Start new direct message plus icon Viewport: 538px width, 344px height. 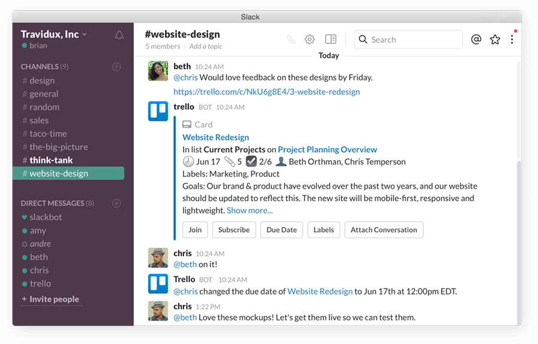coord(117,203)
